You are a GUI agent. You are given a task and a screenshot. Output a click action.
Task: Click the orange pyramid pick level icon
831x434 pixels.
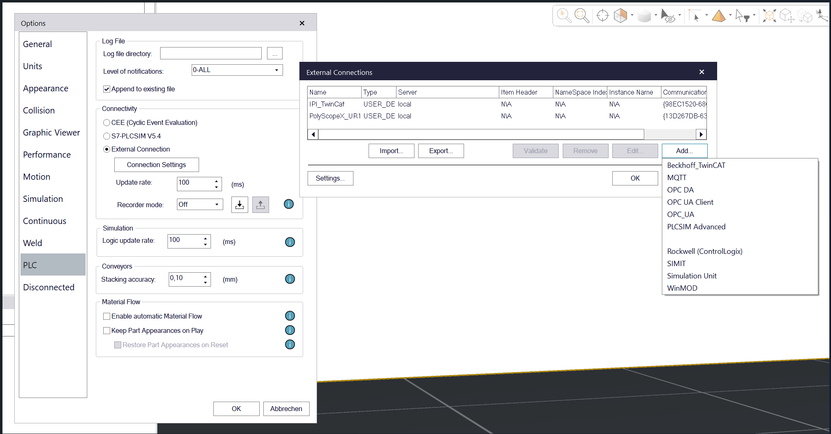pos(719,16)
